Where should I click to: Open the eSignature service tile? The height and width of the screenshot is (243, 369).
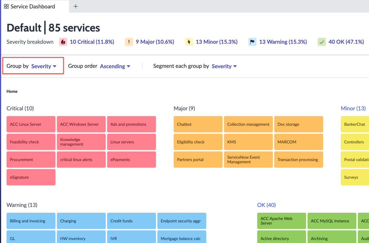31,177
